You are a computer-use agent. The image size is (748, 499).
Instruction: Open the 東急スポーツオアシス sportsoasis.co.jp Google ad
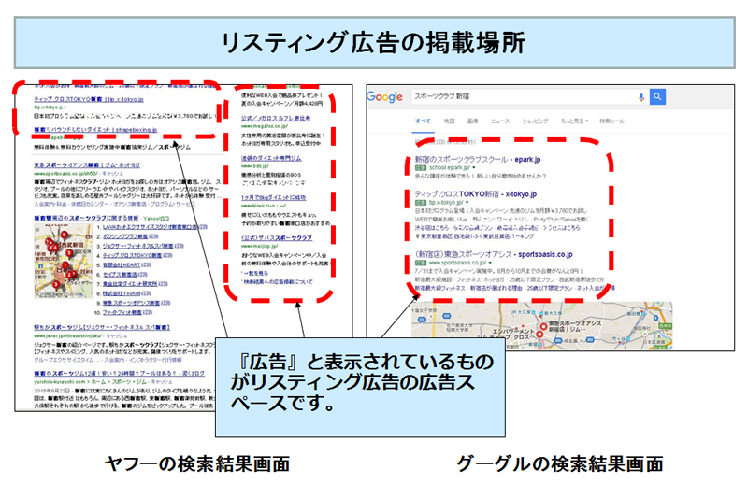coord(494,254)
